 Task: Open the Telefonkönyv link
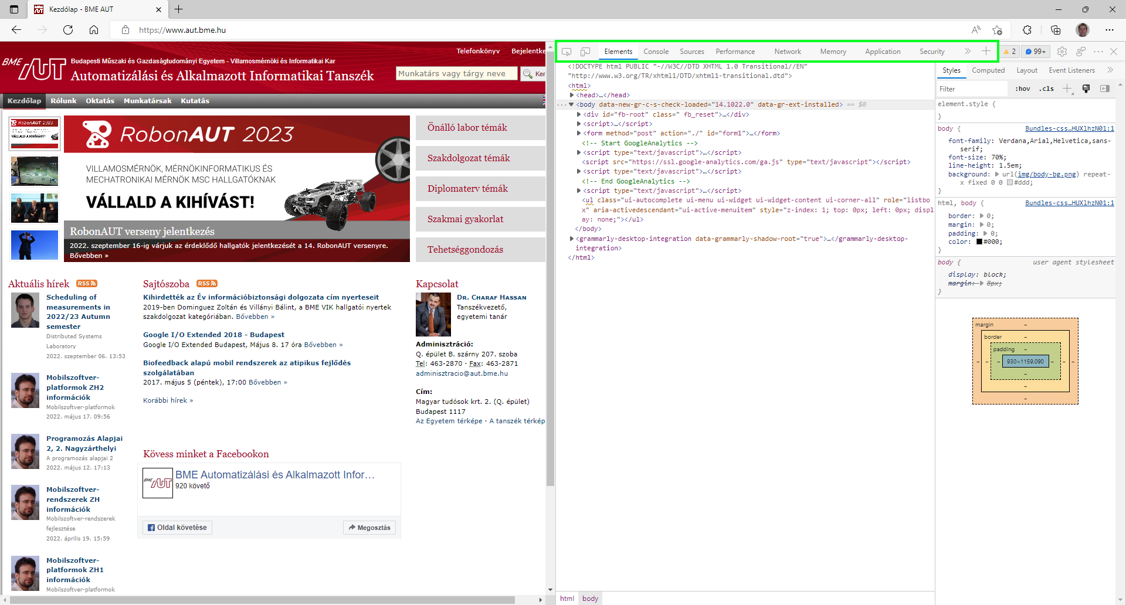[478, 51]
